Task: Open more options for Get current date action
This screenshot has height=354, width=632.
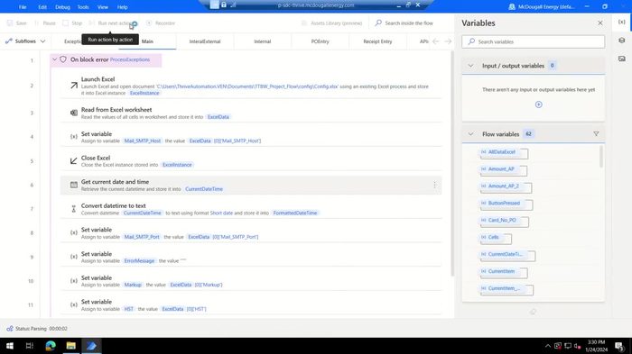Action: click(434, 185)
